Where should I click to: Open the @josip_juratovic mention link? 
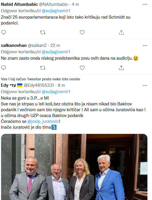click(43, 121)
